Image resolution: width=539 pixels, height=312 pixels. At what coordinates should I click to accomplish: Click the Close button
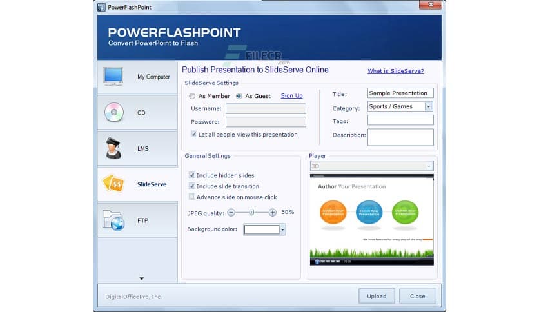418,296
